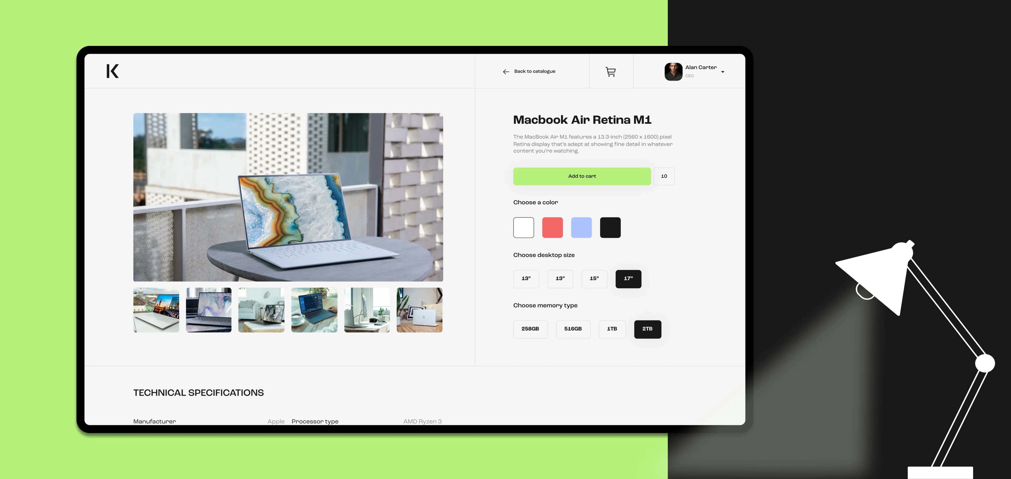Select the 258GB memory option

(x=530, y=329)
